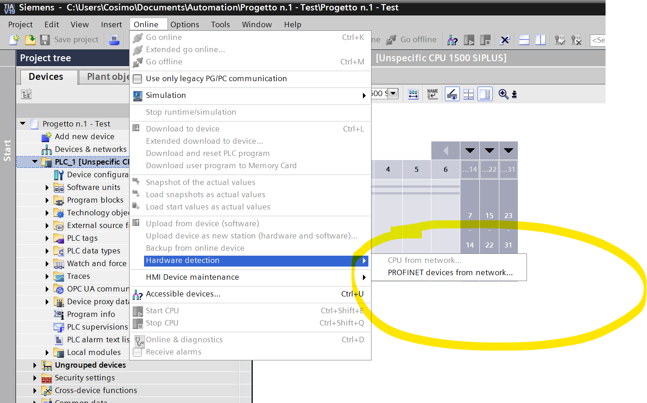This screenshot has height=403, width=647.
Task: Select Add new device in project tree
Action: (x=84, y=136)
